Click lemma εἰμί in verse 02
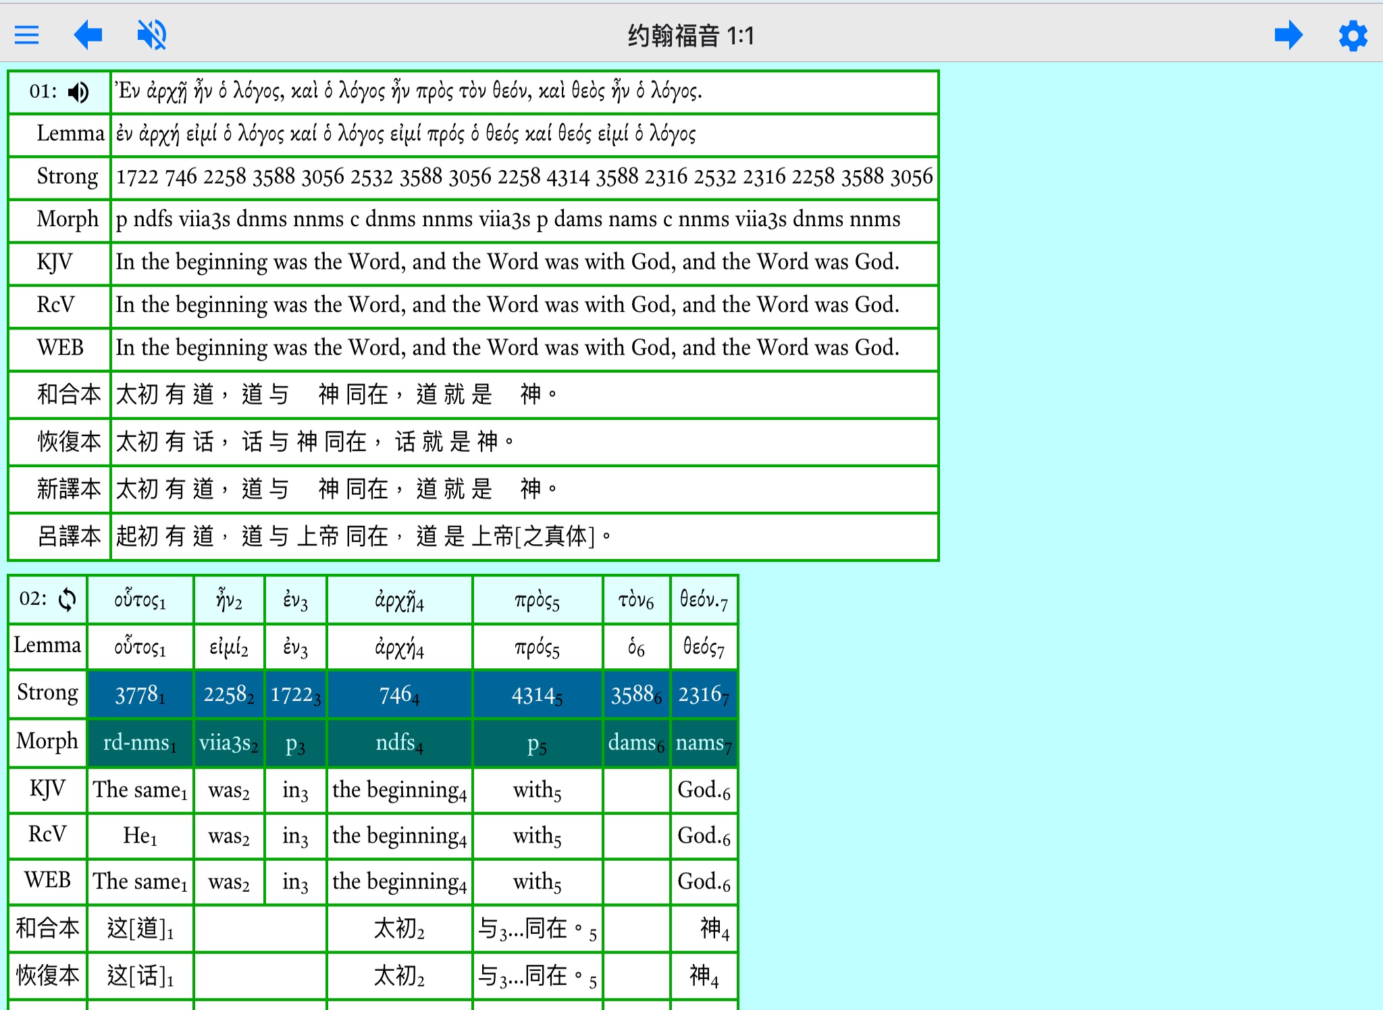 (x=229, y=647)
